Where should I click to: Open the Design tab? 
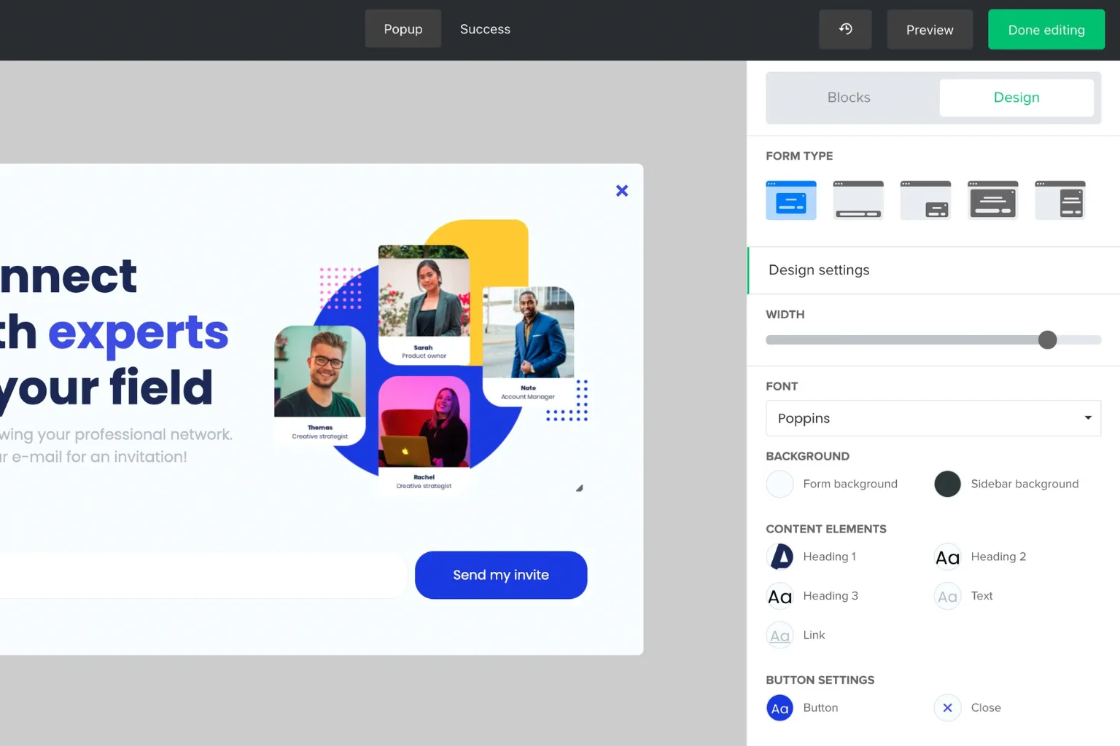(x=1016, y=98)
